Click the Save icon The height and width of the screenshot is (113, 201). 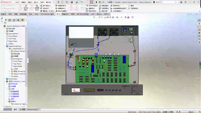(72, 2)
